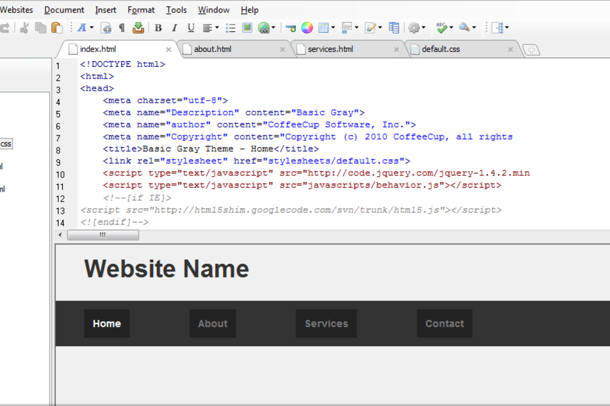Close the index.html tab
This screenshot has width=610, height=406.
[169, 50]
